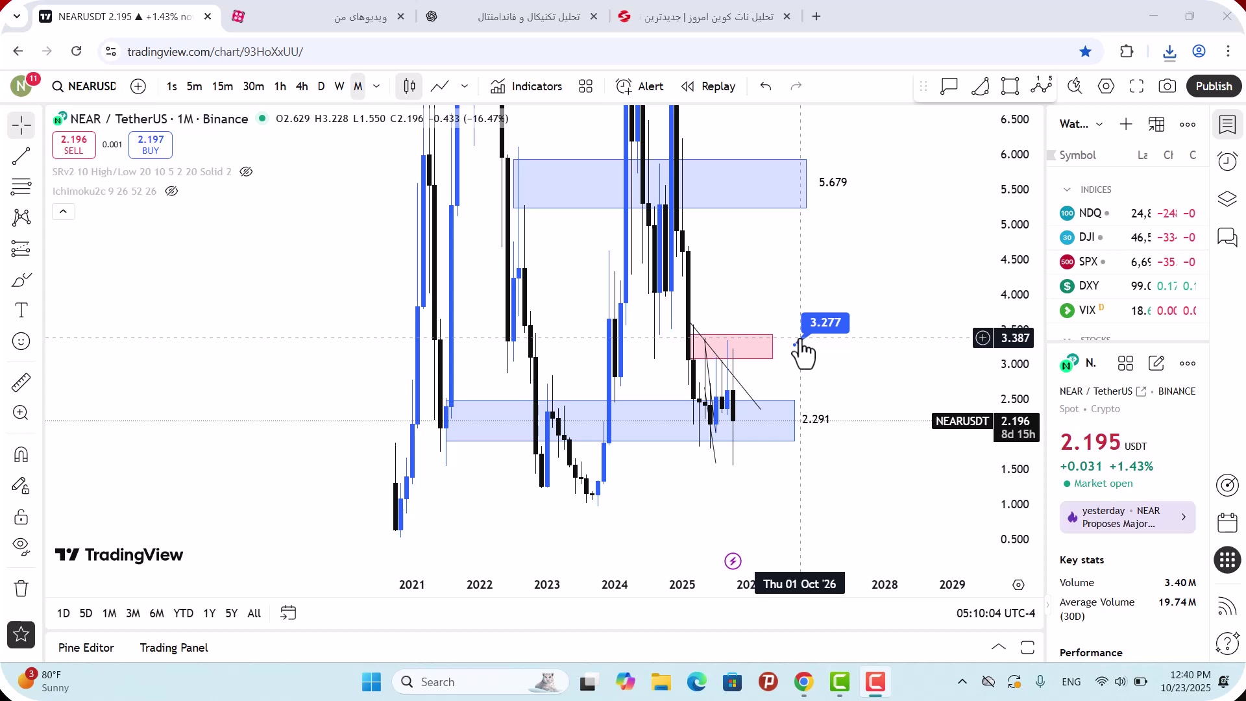Image resolution: width=1246 pixels, height=701 pixels.
Task: Select the 15m timeframe
Action: pyautogui.click(x=223, y=86)
